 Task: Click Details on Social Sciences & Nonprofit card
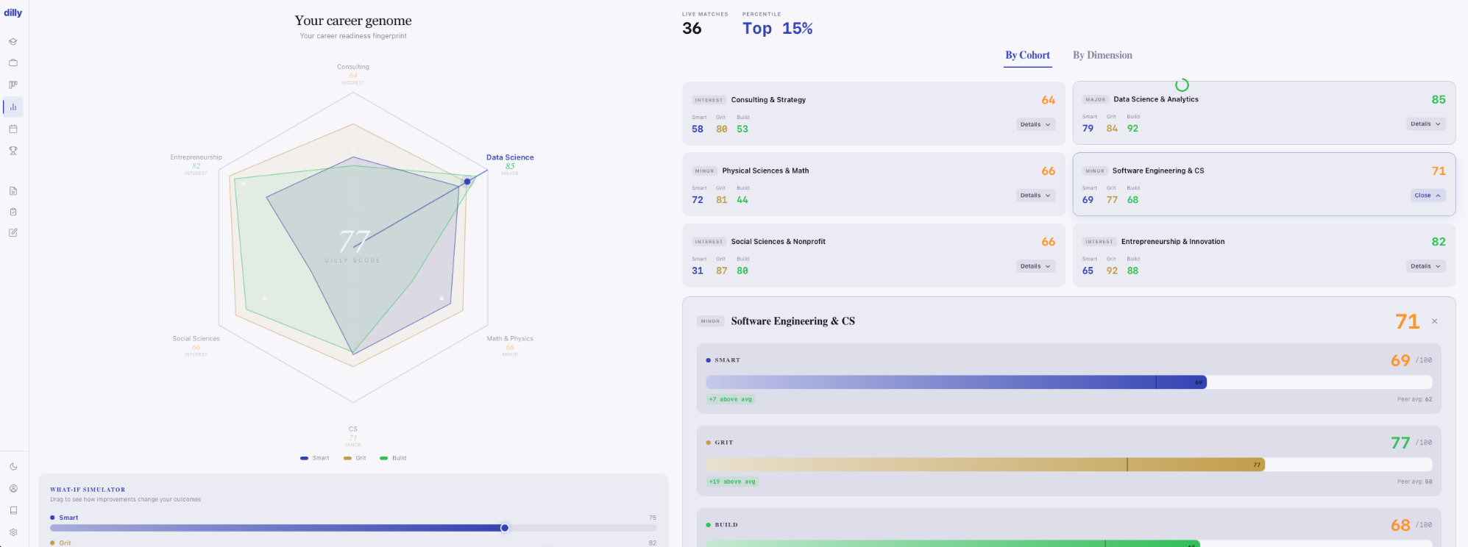tap(1035, 266)
